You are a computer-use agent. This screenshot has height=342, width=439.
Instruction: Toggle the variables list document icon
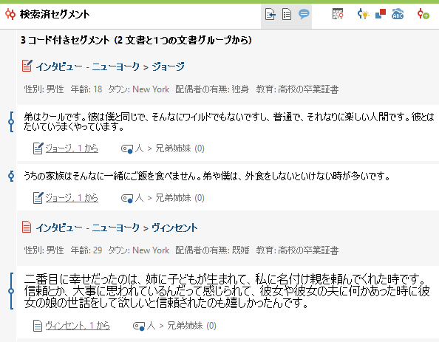(287, 14)
